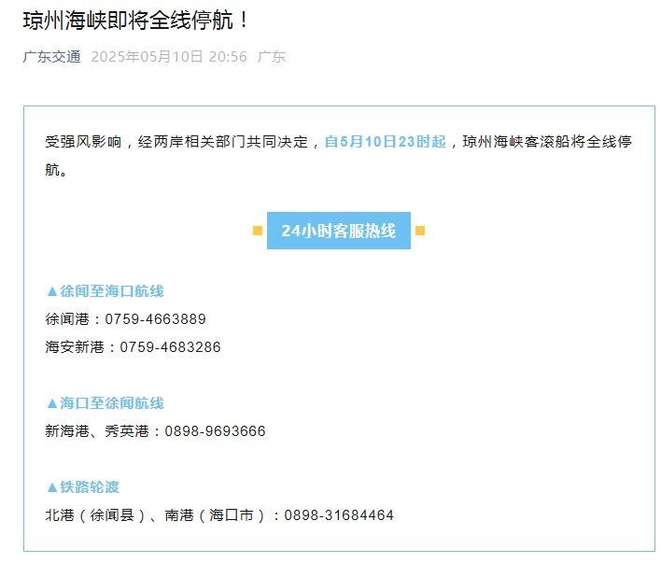Image resolution: width=661 pixels, height=563 pixels.
Task: Select the publish date 2025年05月10日 20:56
Action: (x=169, y=57)
